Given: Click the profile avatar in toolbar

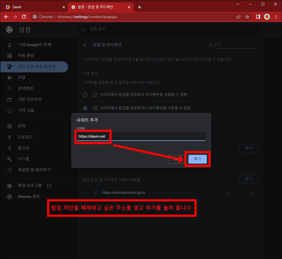Looking at the screenshot, I should (267, 17).
